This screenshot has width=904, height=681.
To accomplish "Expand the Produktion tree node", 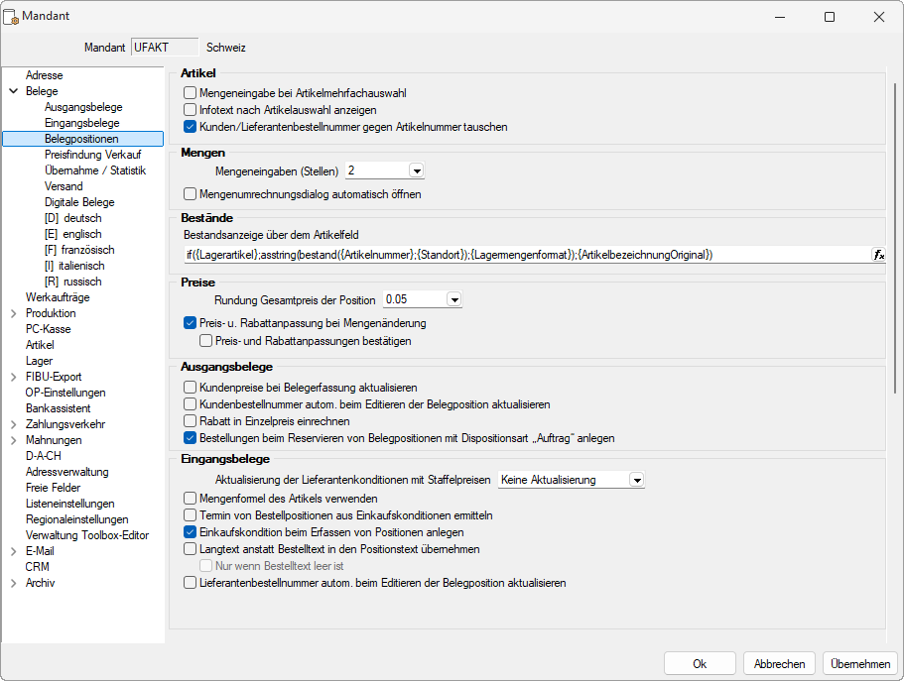I will (x=13, y=313).
